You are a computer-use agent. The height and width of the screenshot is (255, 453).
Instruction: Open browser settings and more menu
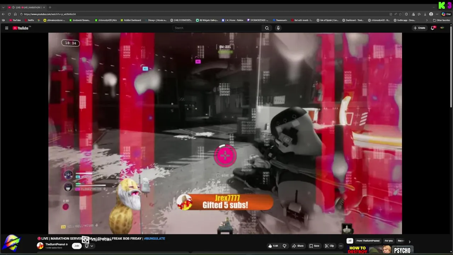pyautogui.click(x=437, y=14)
